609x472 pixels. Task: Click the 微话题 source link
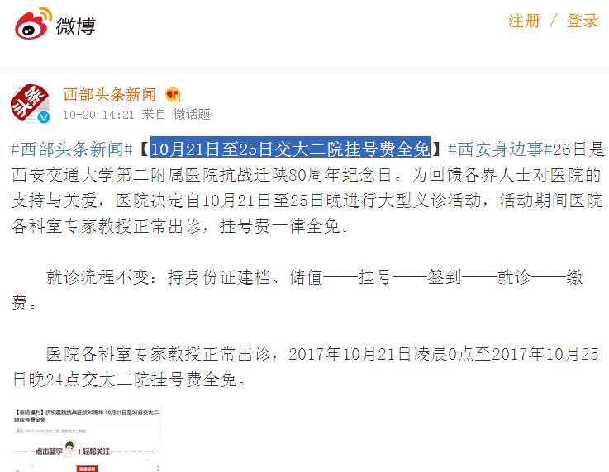(x=192, y=114)
